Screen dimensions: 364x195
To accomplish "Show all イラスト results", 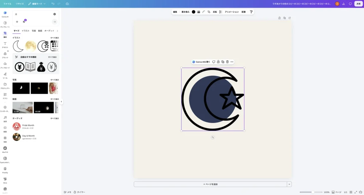I will (x=54, y=38).
